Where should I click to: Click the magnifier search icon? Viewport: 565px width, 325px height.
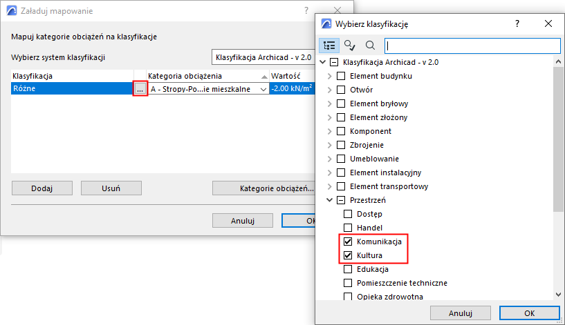(370, 46)
